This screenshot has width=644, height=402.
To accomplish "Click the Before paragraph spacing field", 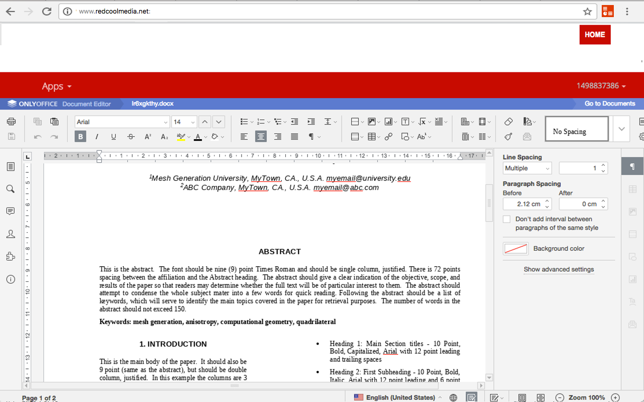I will point(522,204).
